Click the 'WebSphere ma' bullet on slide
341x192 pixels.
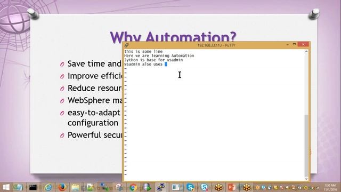point(95,100)
